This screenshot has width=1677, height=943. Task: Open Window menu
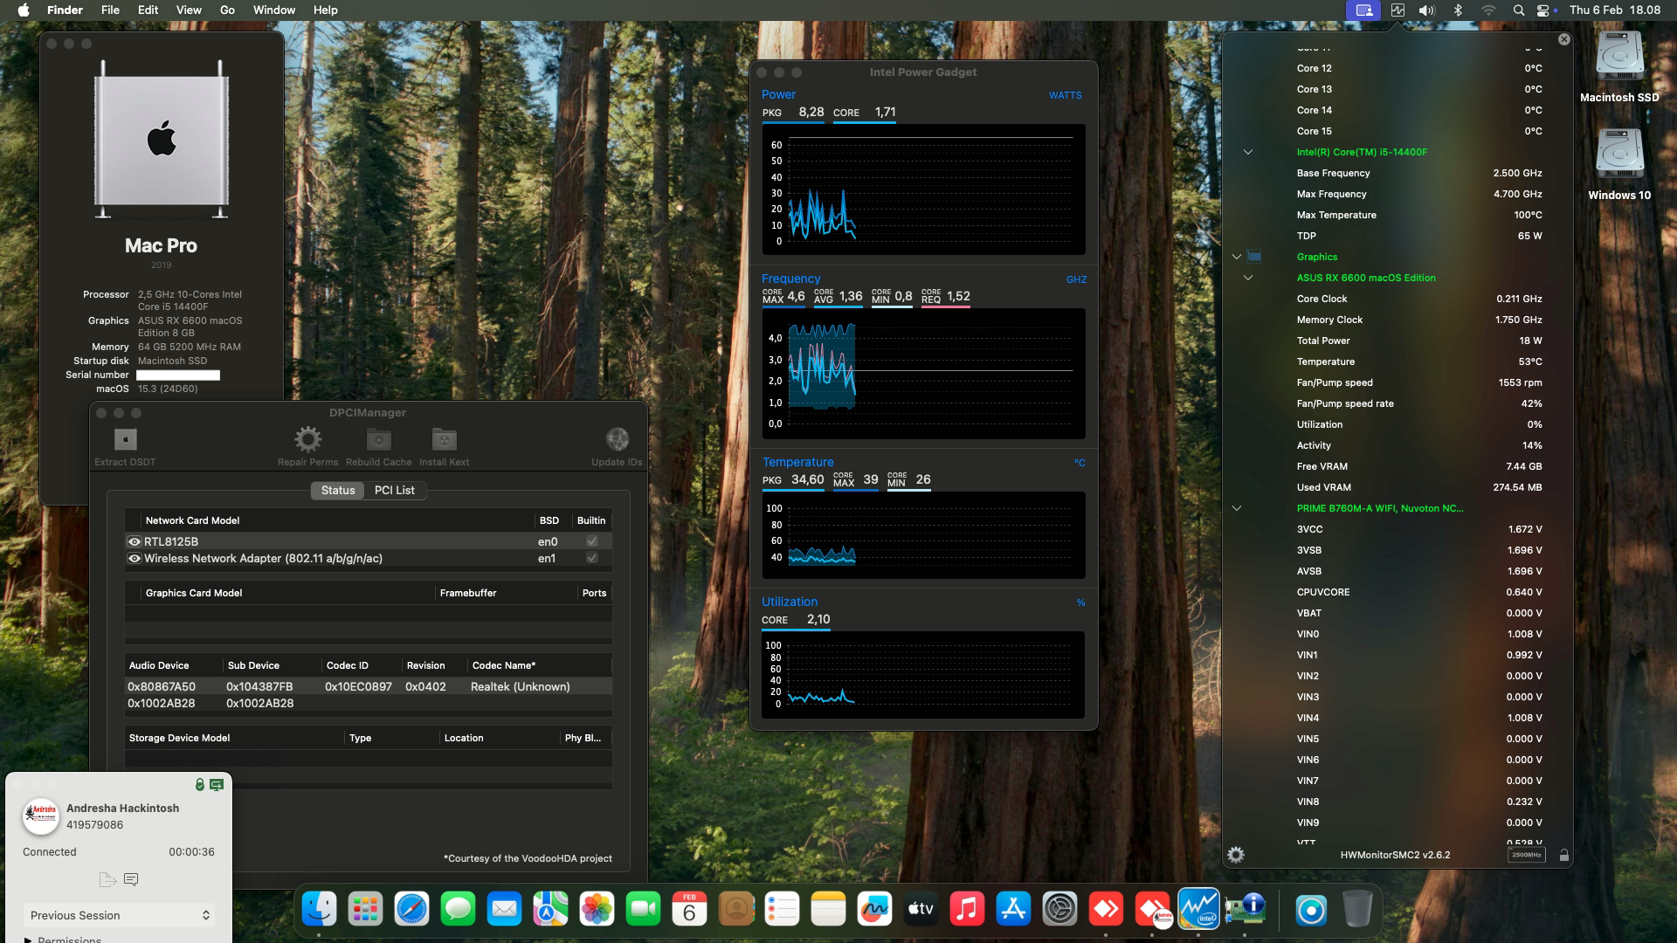(x=273, y=10)
